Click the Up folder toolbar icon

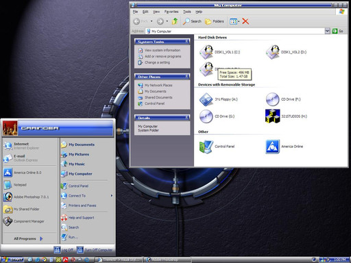(175, 21)
